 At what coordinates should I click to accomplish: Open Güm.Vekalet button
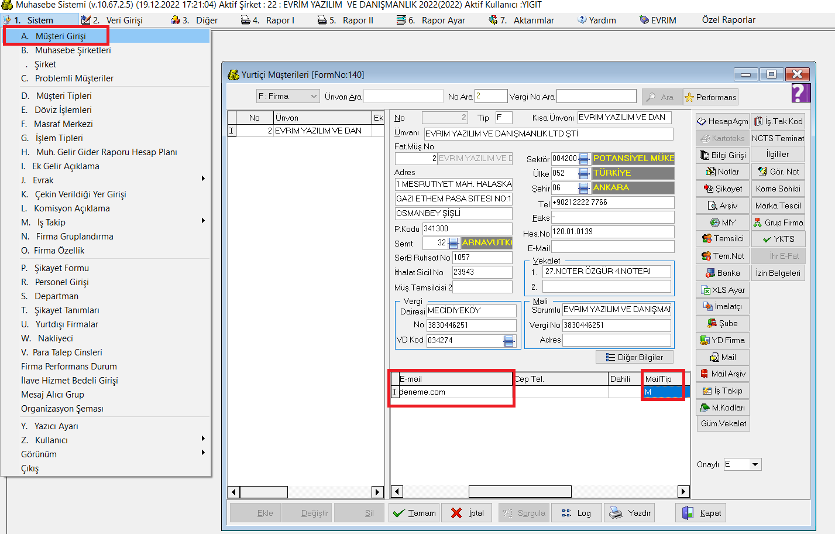tap(723, 423)
